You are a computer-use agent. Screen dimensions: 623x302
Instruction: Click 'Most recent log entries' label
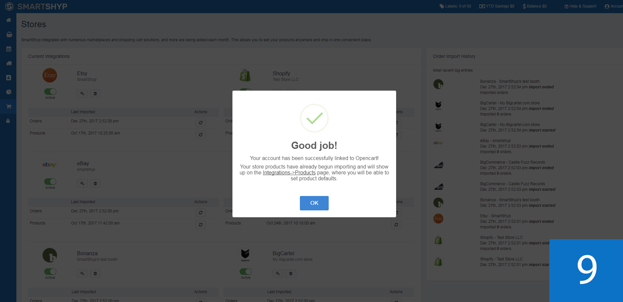pyautogui.click(x=453, y=70)
